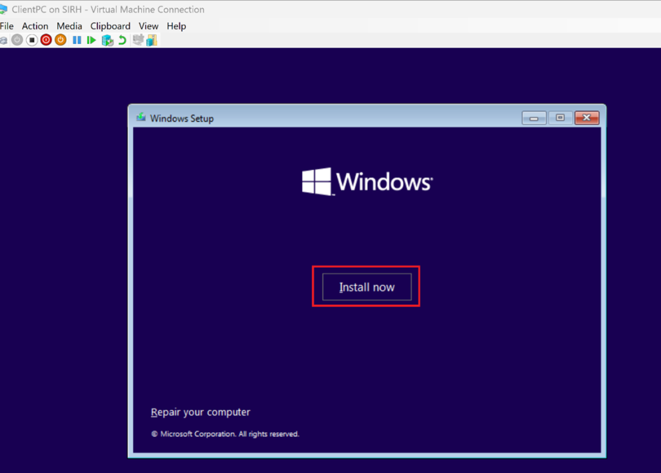Open the Action menu
The height and width of the screenshot is (473, 661).
coord(35,26)
